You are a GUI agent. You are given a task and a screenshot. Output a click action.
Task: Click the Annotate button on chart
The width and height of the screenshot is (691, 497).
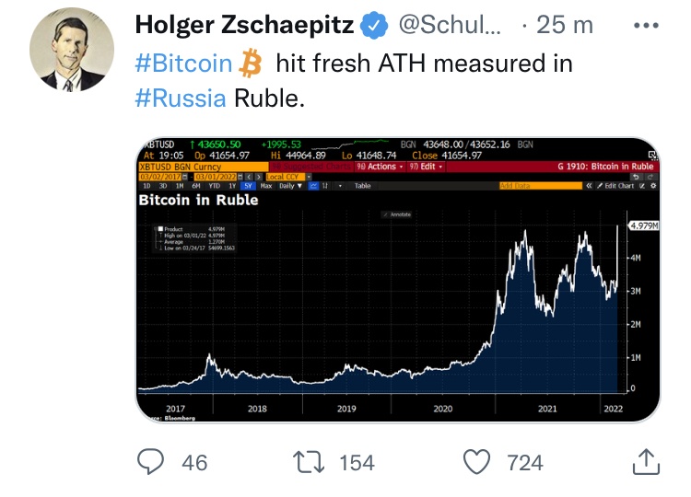[x=398, y=214]
